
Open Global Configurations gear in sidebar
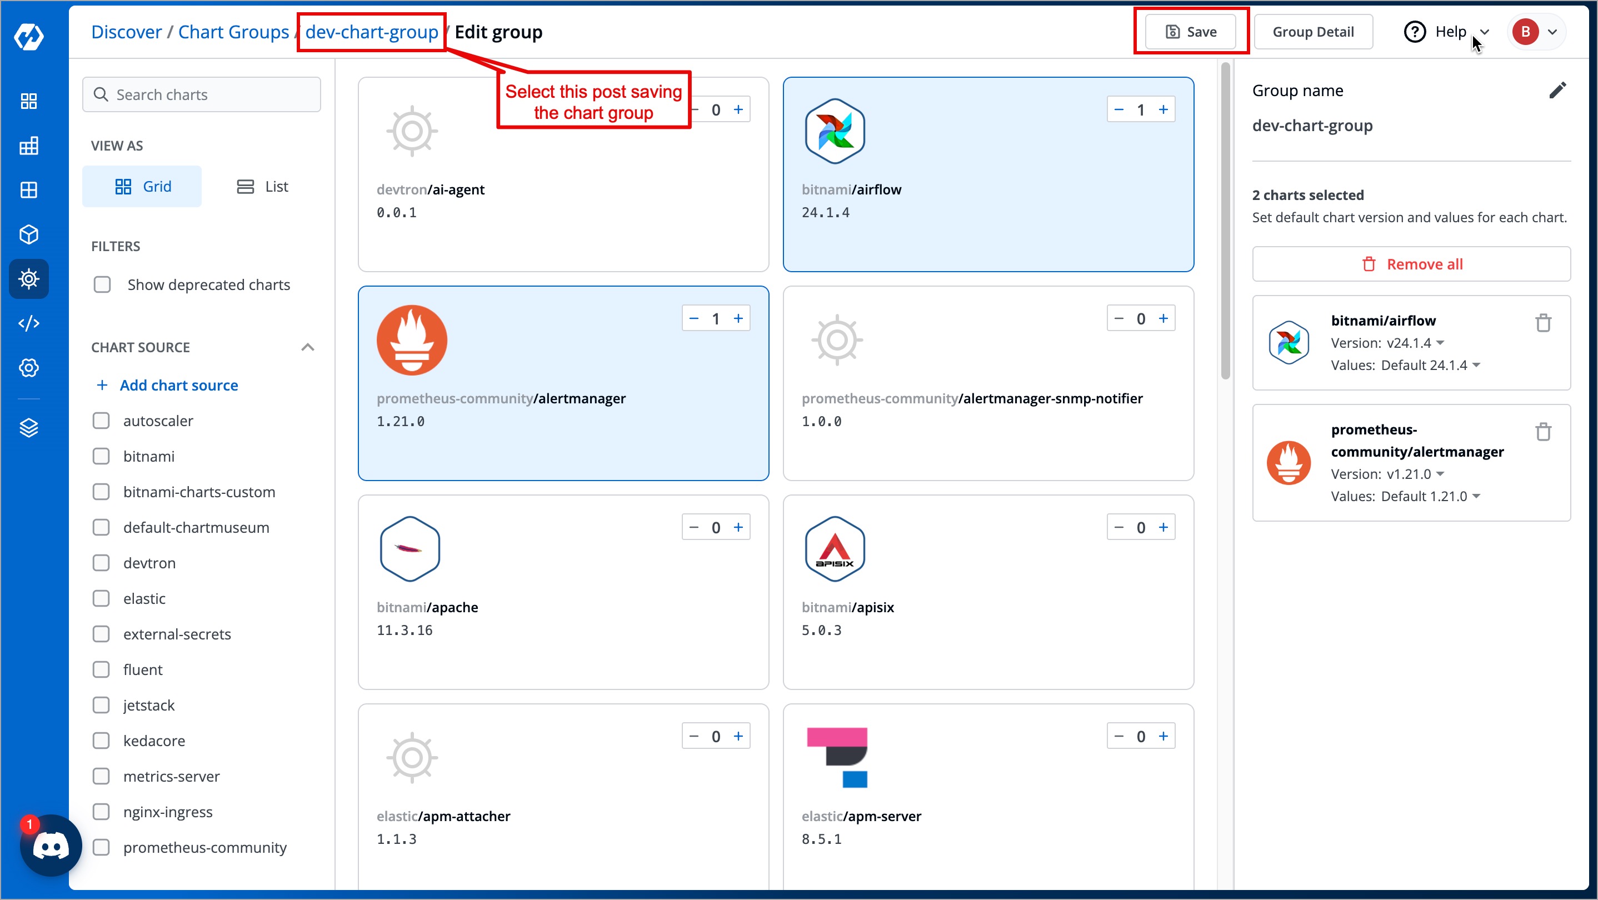28,368
